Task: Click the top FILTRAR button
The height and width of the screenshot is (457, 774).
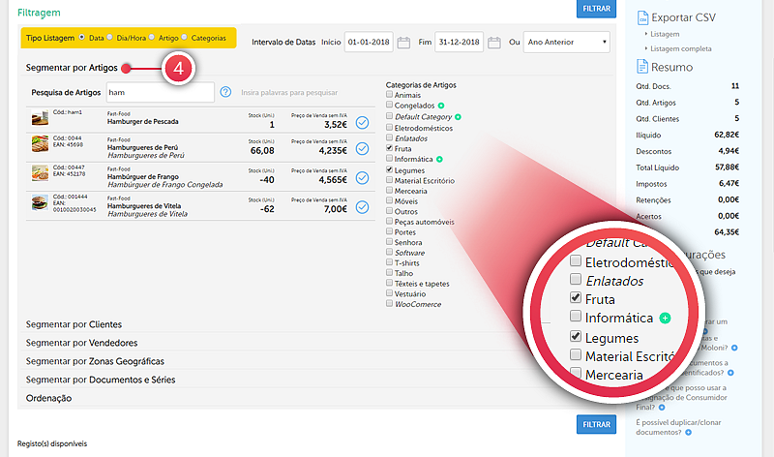Action: (595, 9)
